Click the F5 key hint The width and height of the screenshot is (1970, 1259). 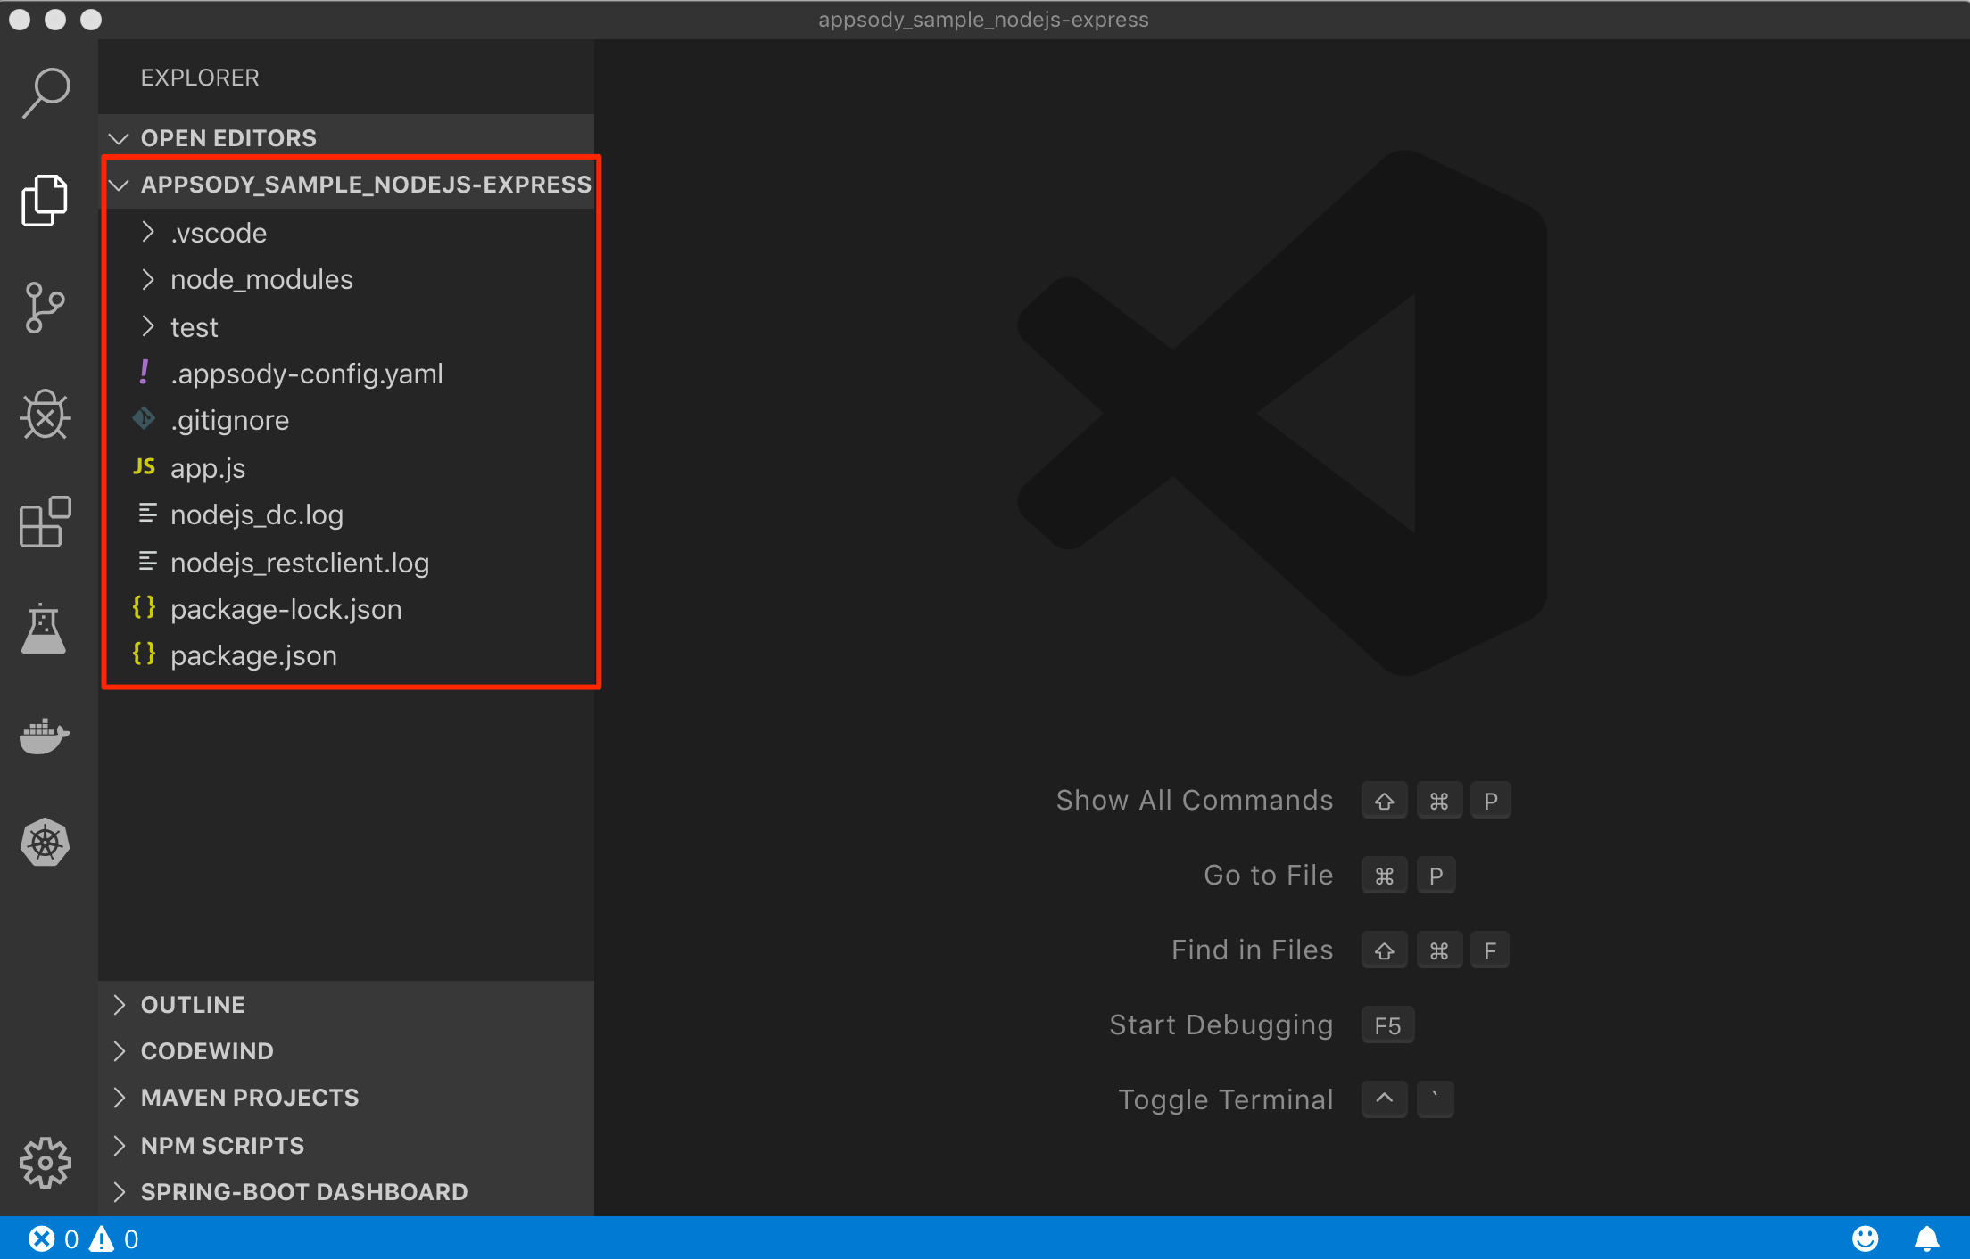[x=1387, y=1025]
